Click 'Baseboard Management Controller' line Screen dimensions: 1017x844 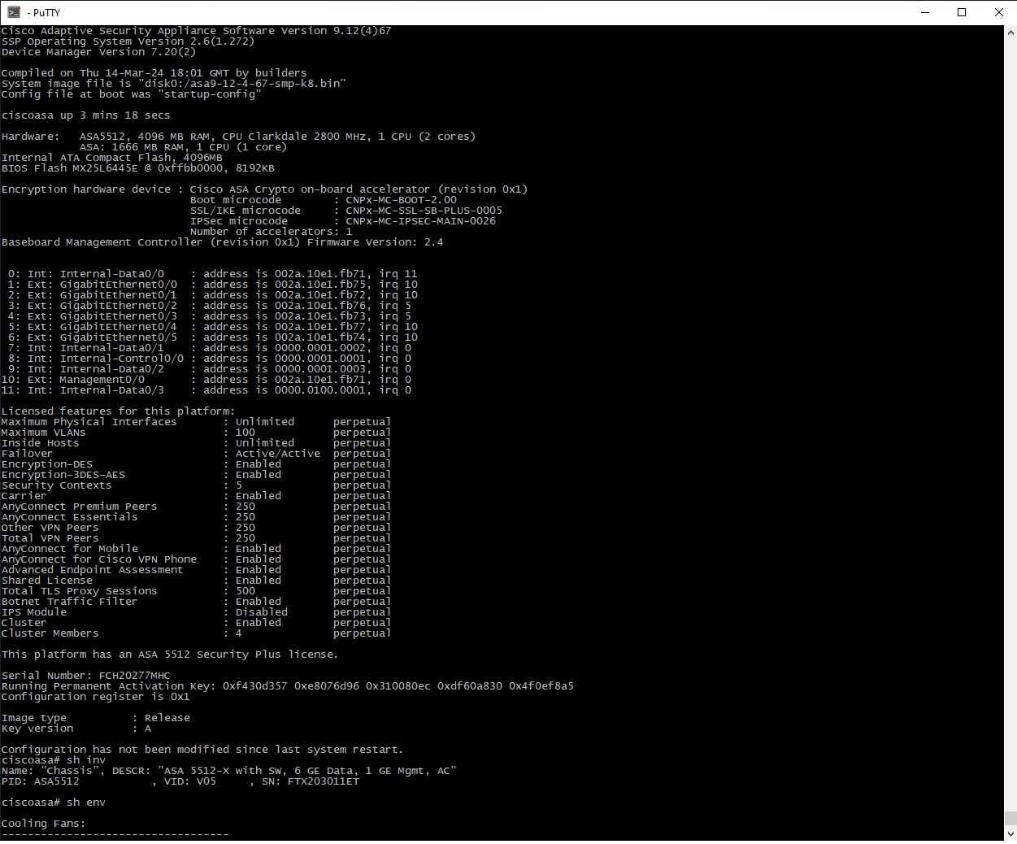[222, 242]
